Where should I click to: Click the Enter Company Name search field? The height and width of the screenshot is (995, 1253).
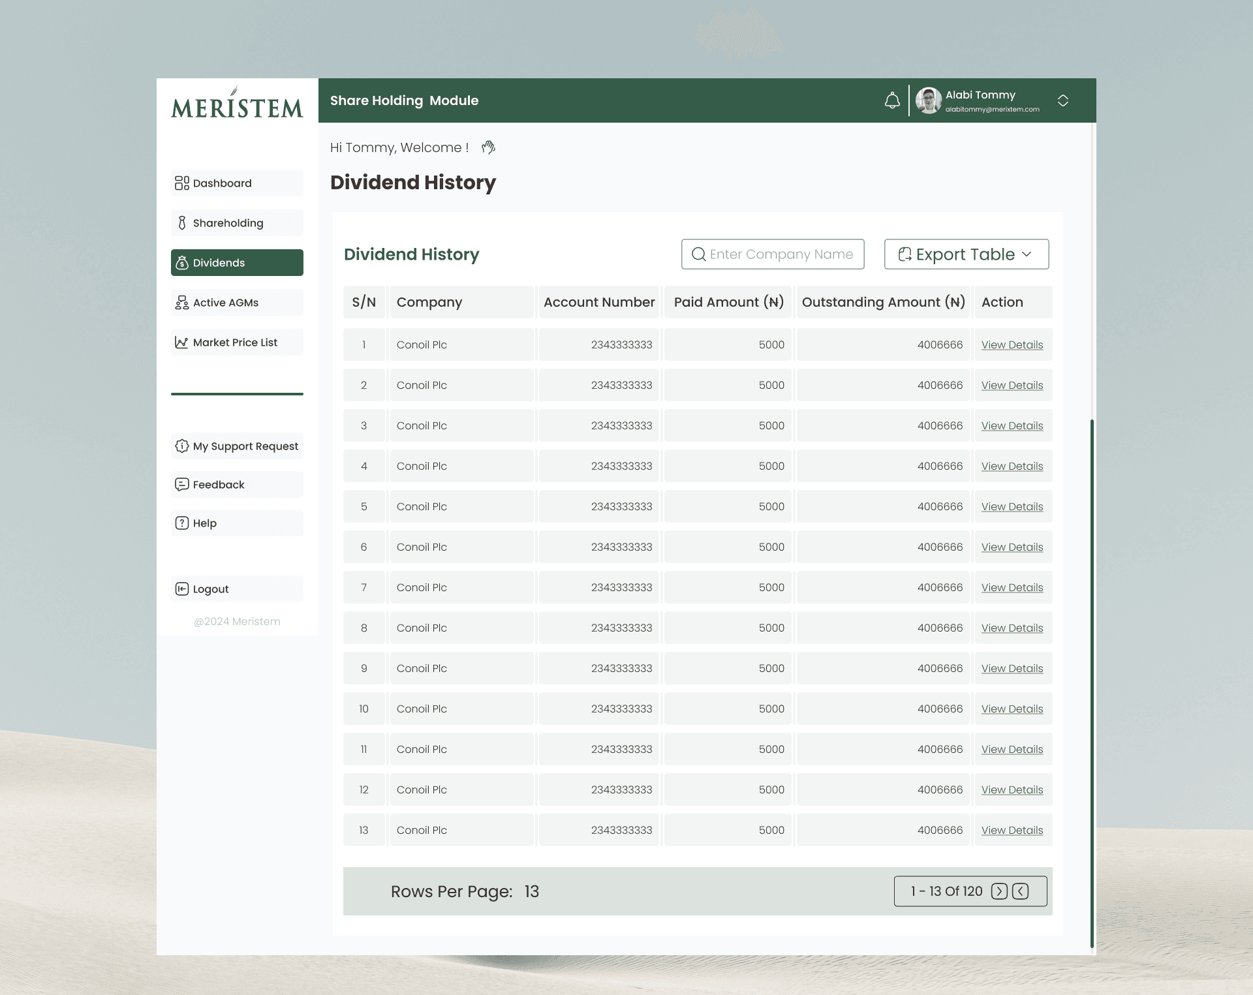tap(773, 254)
